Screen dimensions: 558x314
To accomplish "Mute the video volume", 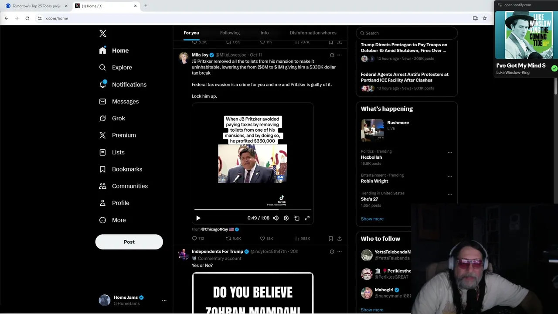I will tap(276, 218).
